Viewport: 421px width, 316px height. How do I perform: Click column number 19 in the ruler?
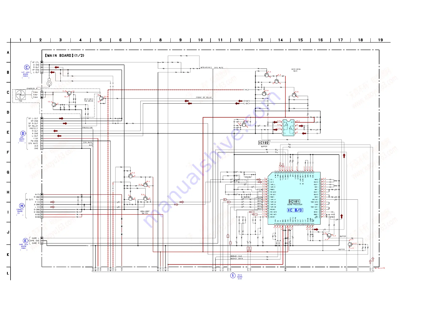[x=380, y=40]
